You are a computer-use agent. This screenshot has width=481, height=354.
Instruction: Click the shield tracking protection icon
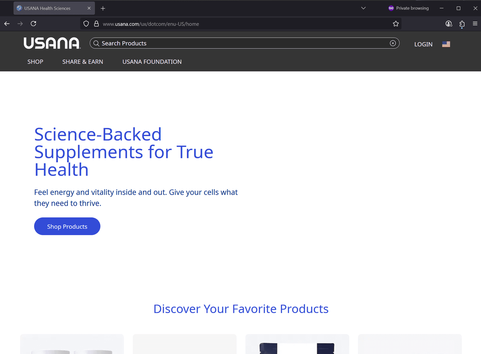[86, 23]
